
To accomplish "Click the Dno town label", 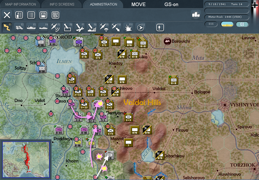I will tap(18, 101).
